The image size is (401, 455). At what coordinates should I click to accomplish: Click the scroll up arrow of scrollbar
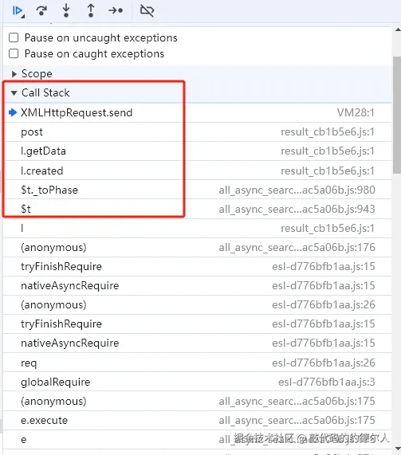(397, 30)
